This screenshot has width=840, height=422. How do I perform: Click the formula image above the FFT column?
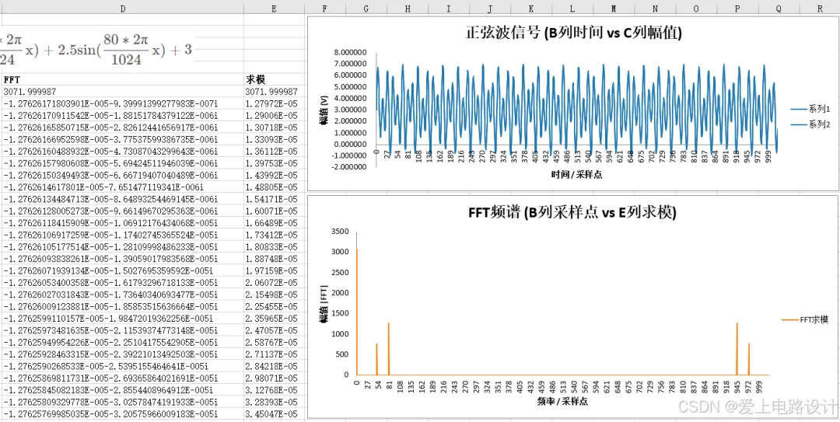pyautogui.click(x=96, y=49)
